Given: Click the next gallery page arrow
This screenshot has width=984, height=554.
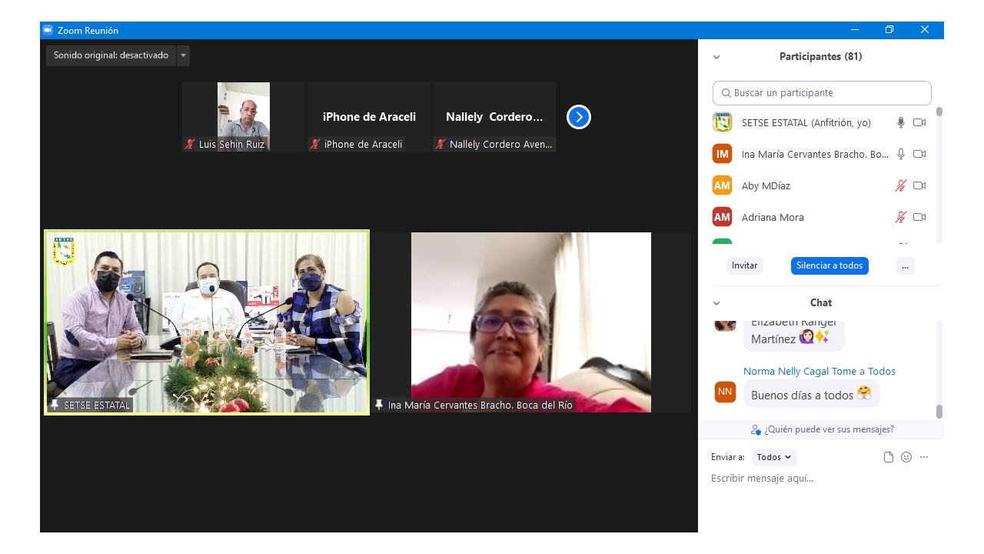Looking at the screenshot, I should pyautogui.click(x=578, y=117).
